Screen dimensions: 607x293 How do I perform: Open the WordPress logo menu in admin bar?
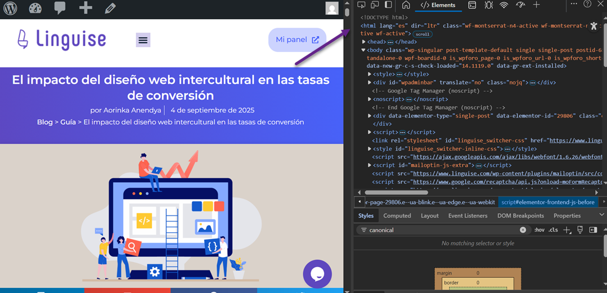(11, 8)
